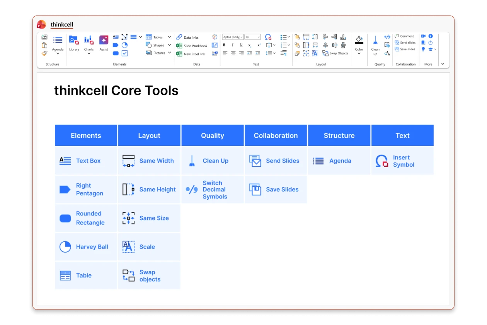487x325 pixels.
Task: Click Save slides in the ribbon
Action: coord(405,49)
